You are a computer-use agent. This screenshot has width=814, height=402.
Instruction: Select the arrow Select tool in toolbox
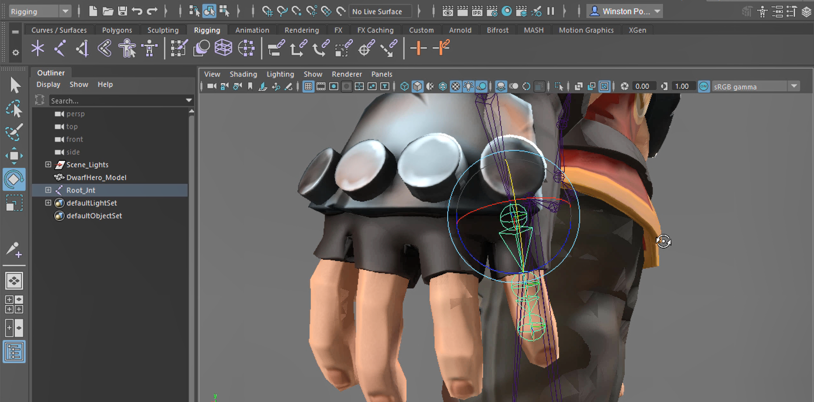tap(14, 85)
